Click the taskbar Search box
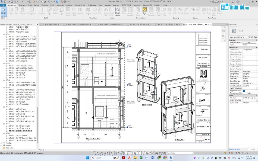 (105, 158)
